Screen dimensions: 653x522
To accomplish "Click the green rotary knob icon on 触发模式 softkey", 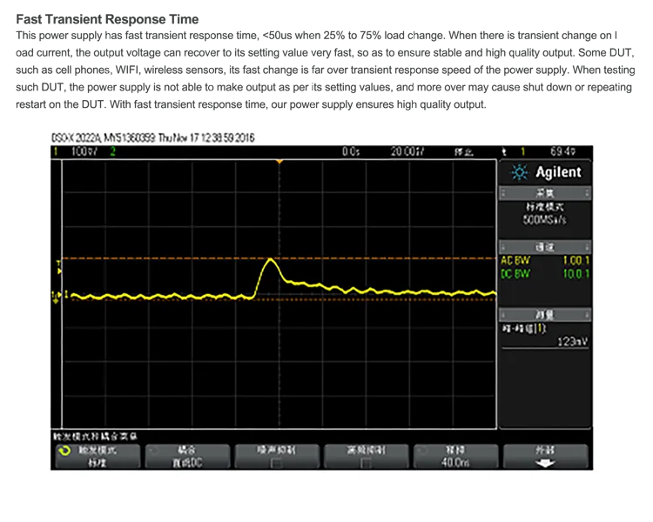I will [63, 452].
